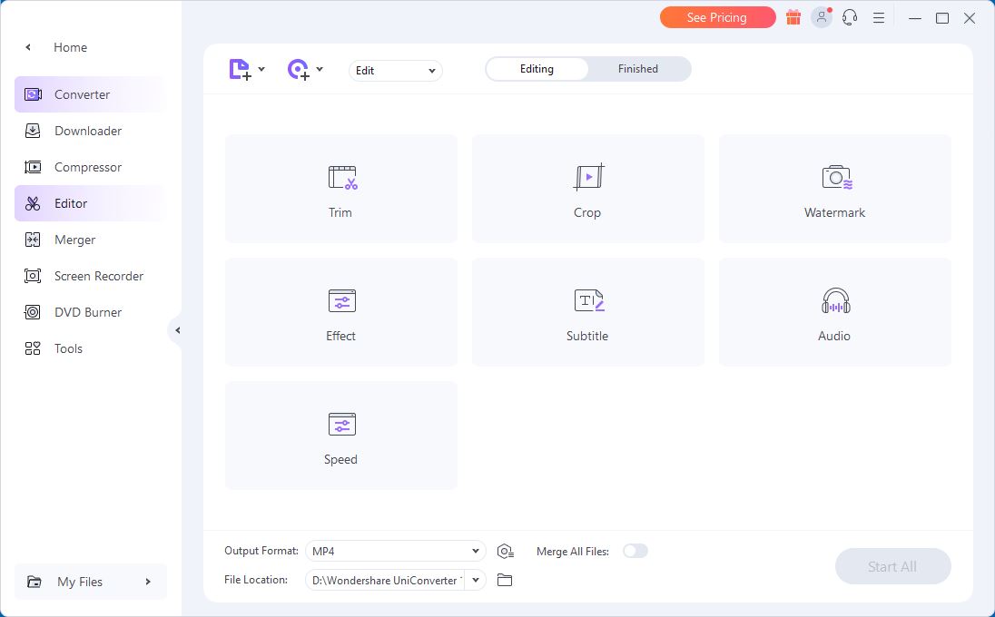The width and height of the screenshot is (995, 617).
Task: Open the Edit mode dropdown
Action: (x=395, y=71)
